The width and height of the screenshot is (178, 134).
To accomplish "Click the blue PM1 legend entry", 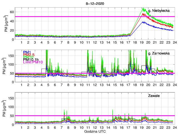I will point(27,52).
